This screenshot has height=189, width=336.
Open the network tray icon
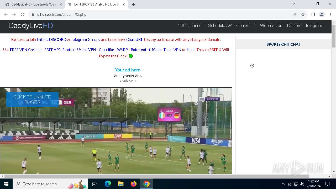(x=296, y=184)
